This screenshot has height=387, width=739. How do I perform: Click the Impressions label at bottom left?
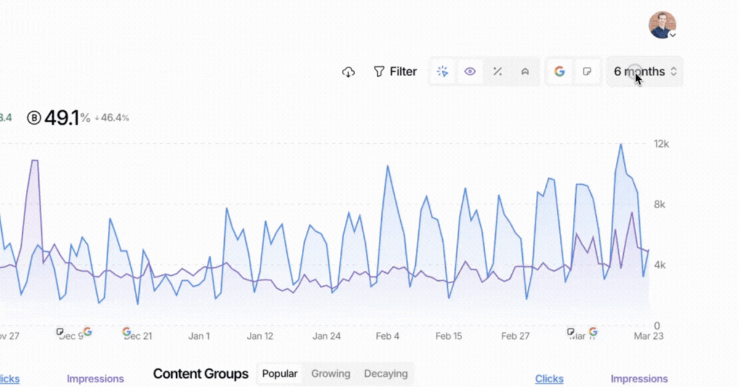coord(95,379)
